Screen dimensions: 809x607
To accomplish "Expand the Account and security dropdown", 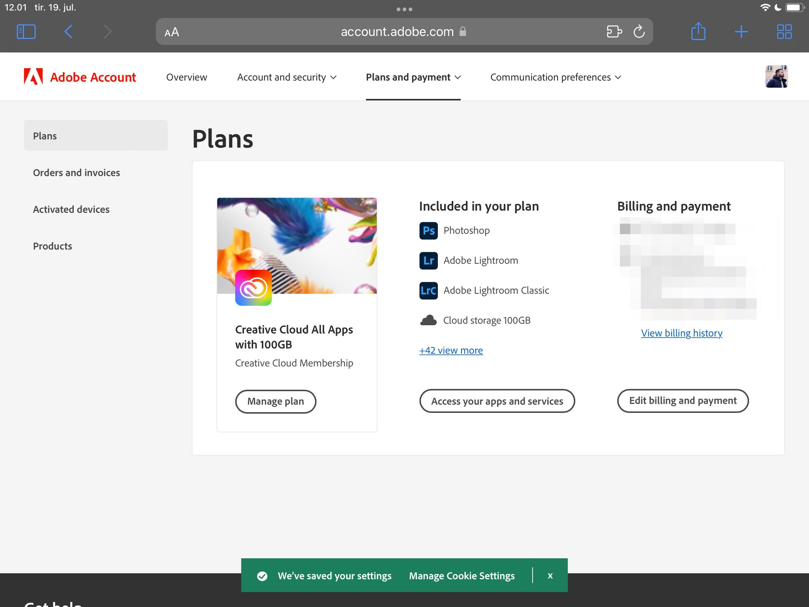I will [286, 76].
